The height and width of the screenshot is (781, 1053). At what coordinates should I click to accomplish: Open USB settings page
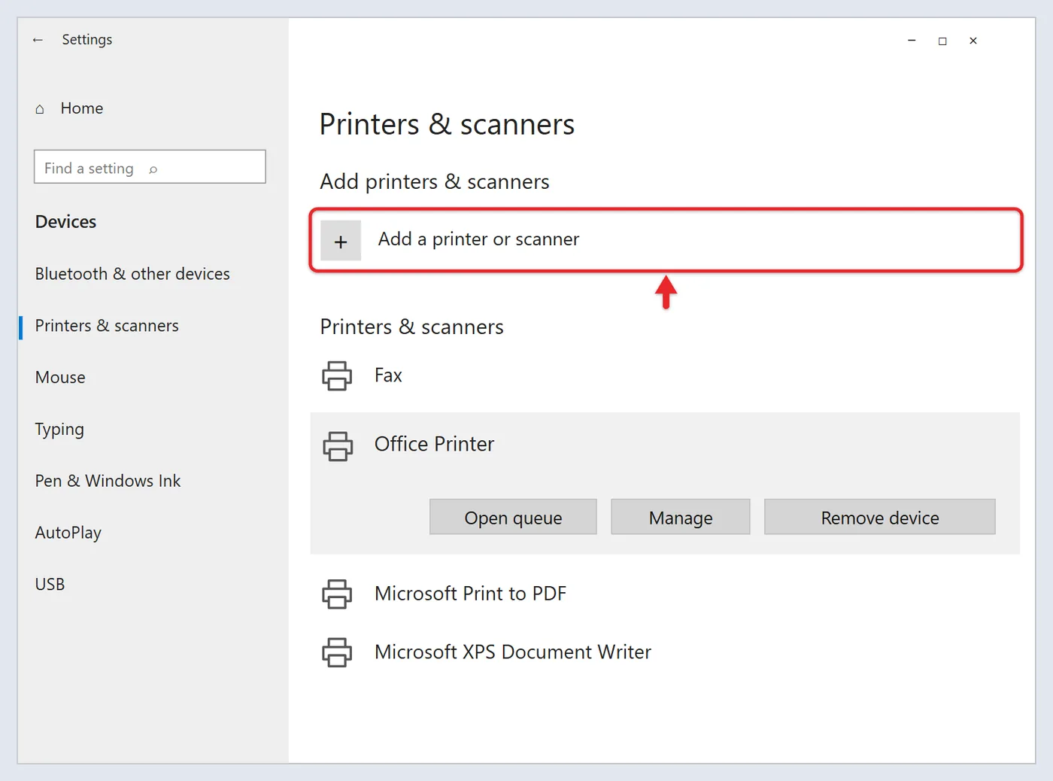click(50, 585)
